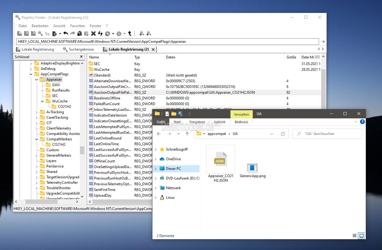382x250 pixels.
Task: Sort values by the Größe column header
Action: pyautogui.click(x=291, y=57)
